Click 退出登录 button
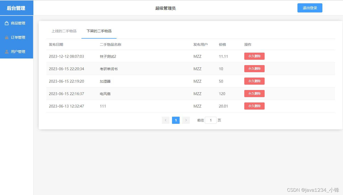The width and height of the screenshot is (343, 195). (x=310, y=8)
